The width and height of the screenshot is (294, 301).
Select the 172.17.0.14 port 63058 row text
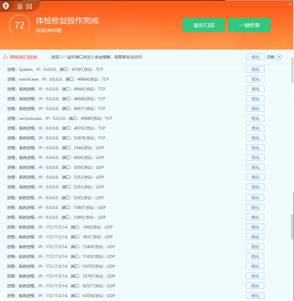pyautogui.click(x=61, y=296)
